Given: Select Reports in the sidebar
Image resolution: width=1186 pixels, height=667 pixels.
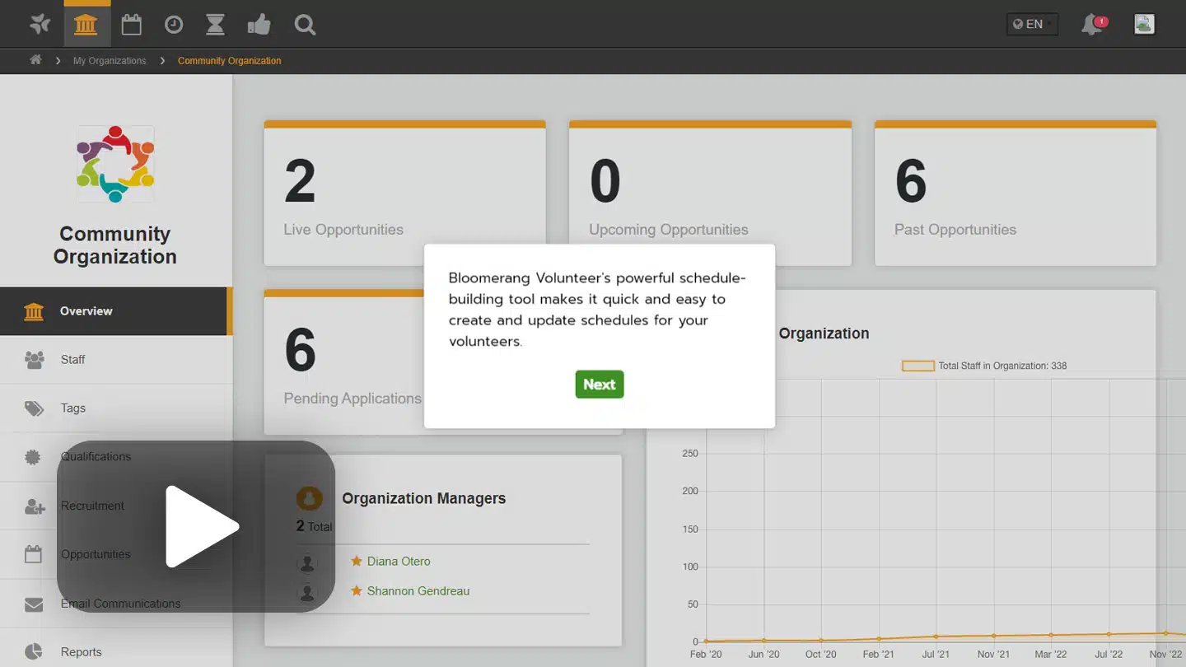Looking at the screenshot, I should pos(115,651).
